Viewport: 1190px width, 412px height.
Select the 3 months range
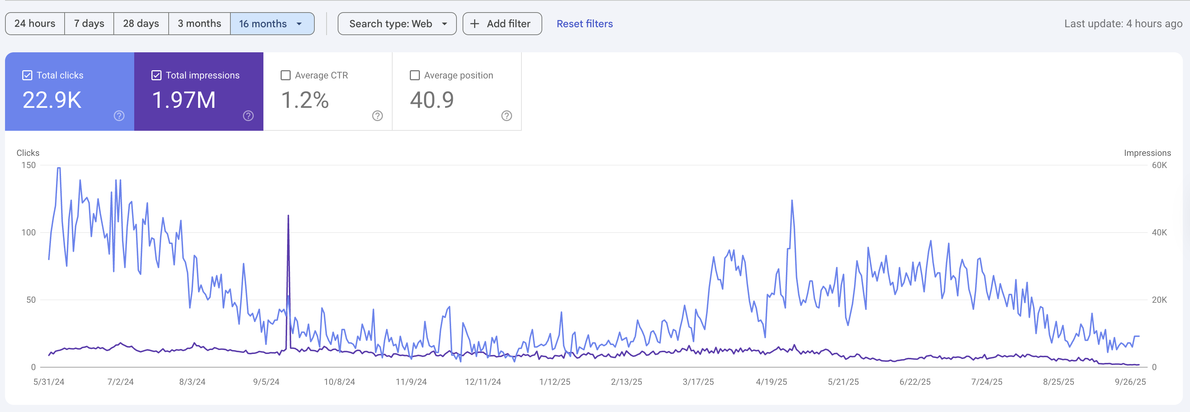pyautogui.click(x=199, y=24)
